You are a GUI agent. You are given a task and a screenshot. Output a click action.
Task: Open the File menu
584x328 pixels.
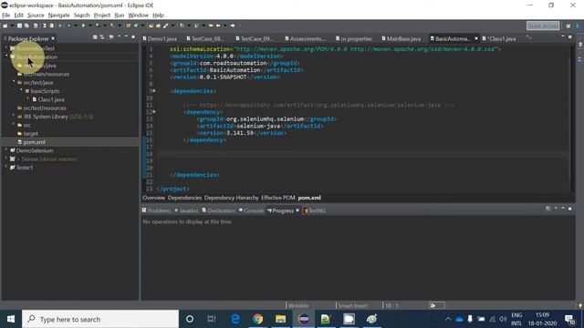pos(6,15)
